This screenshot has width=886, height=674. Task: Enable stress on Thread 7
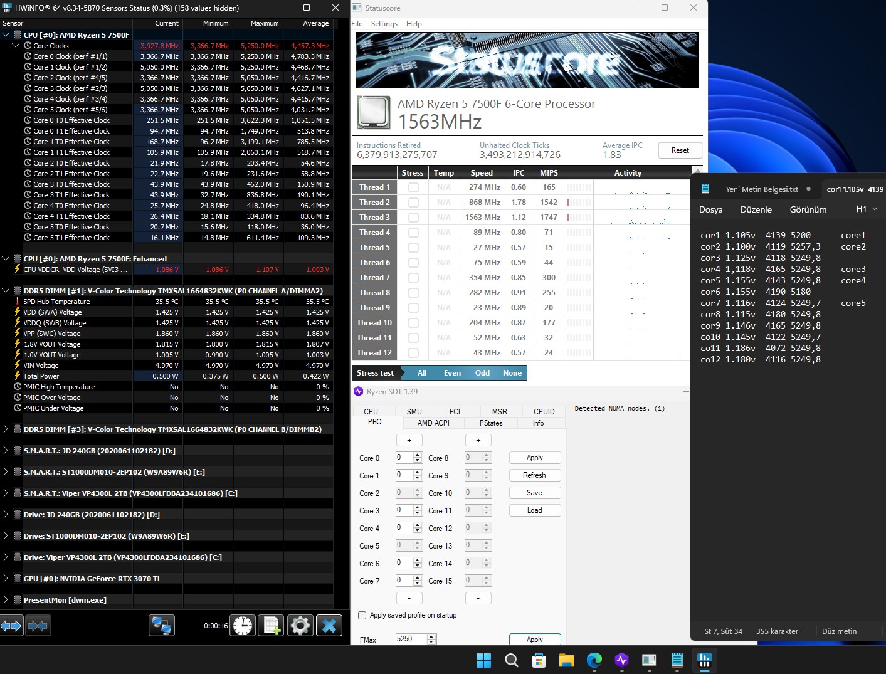click(x=413, y=278)
